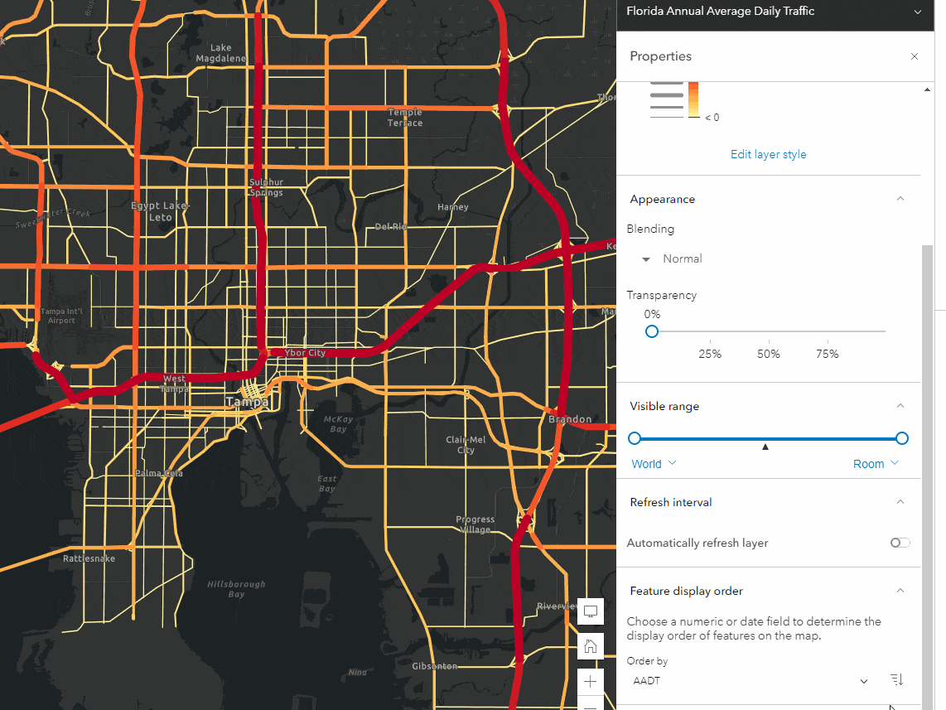The image size is (946, 710).
Task: Click the Palma Ceia label on map
Action: [x=159, y=474]
